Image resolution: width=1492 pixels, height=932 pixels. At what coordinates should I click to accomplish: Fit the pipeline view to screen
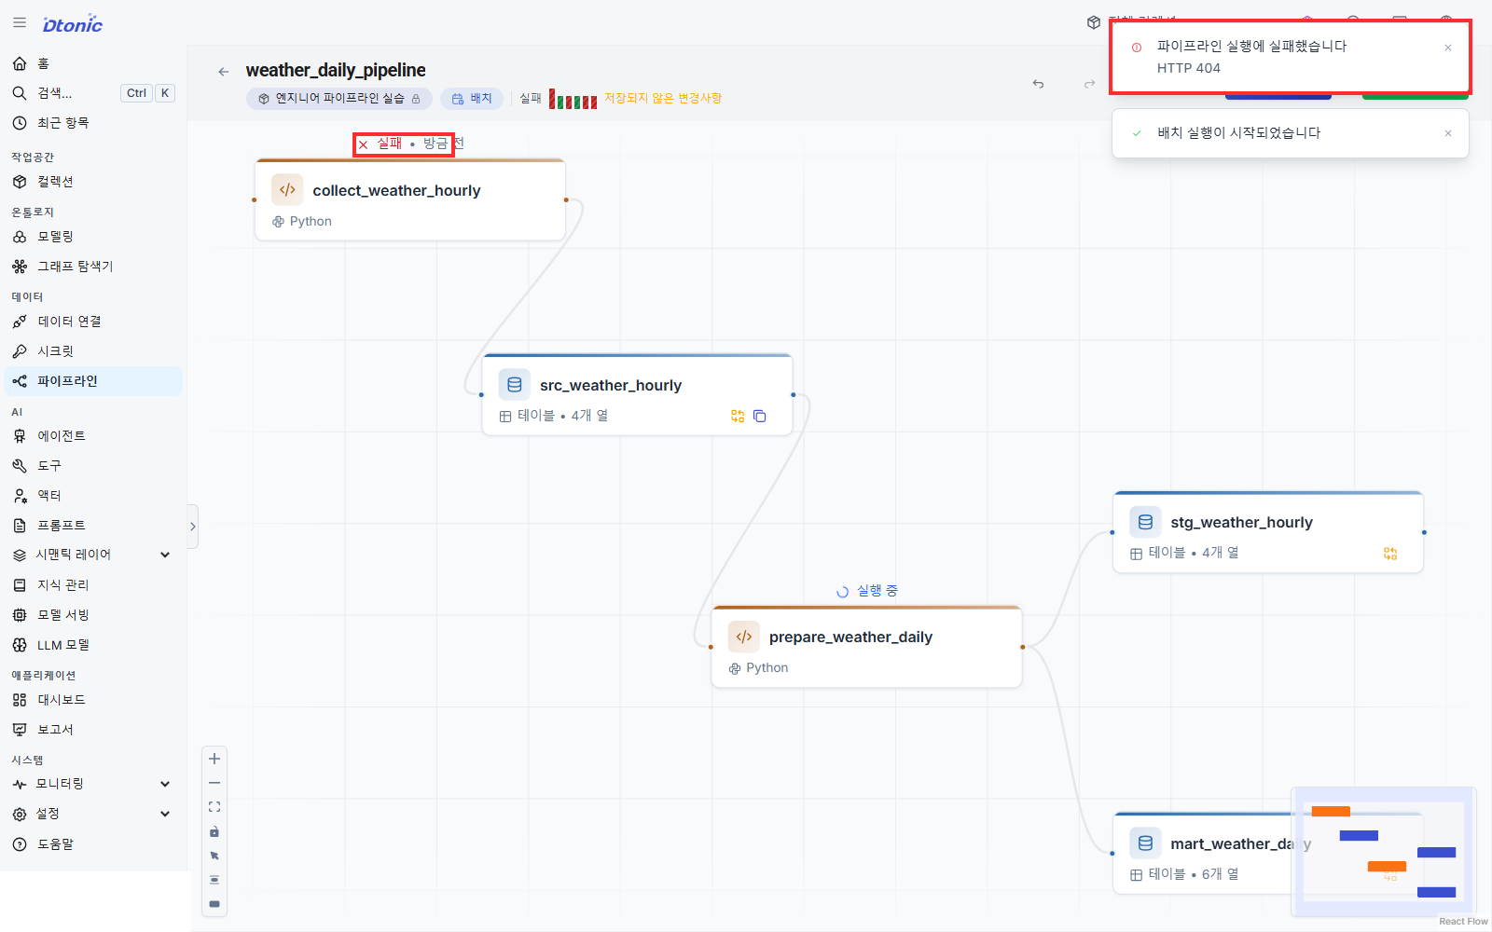tap(214, 807)
